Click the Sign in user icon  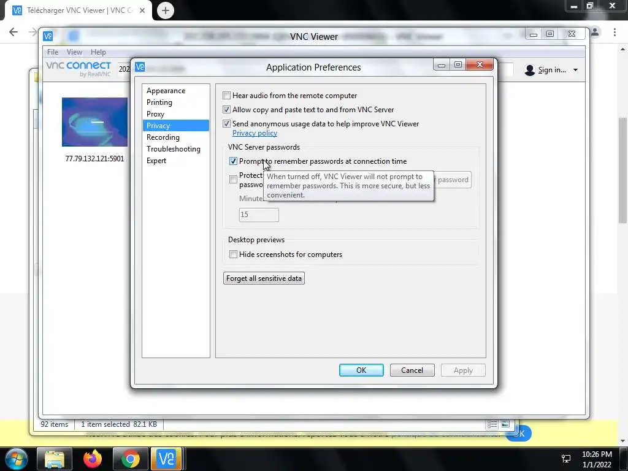point(529,70)
